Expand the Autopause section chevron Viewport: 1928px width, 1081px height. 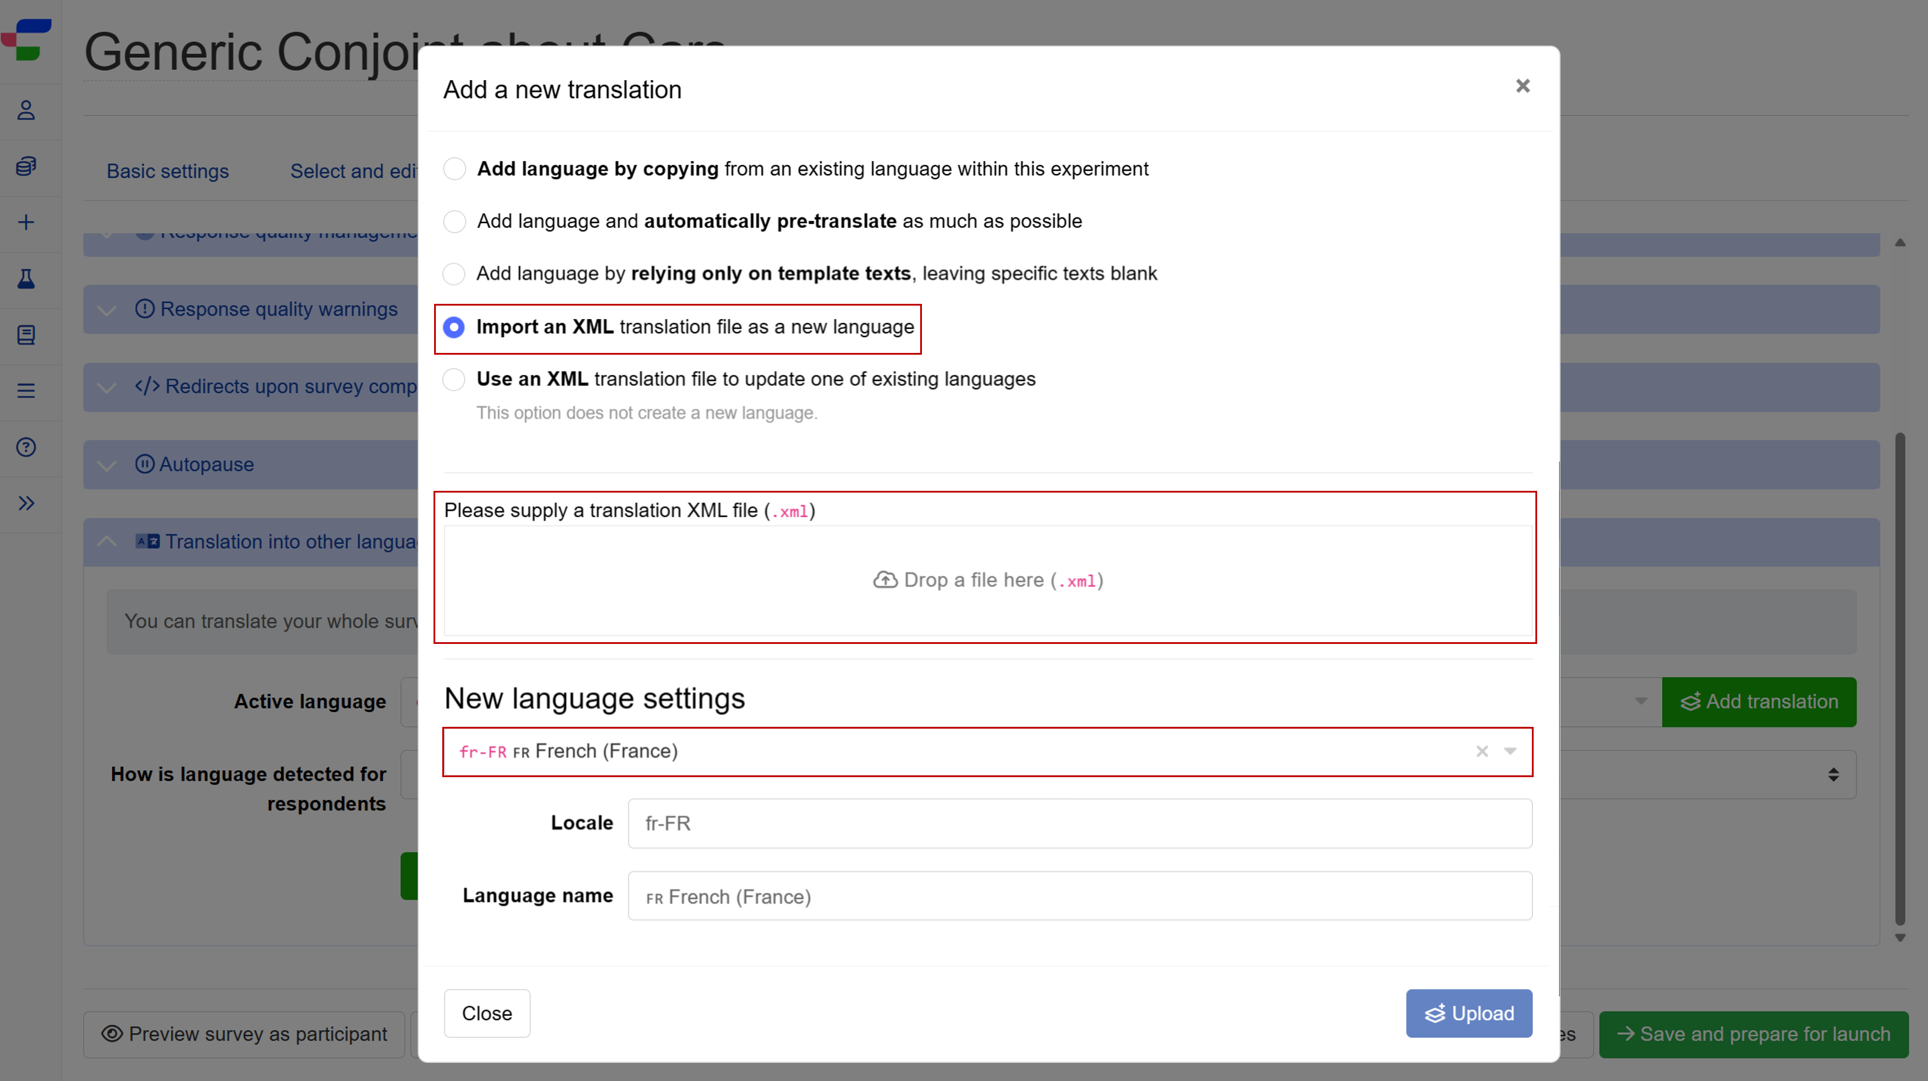coord(107,465)
